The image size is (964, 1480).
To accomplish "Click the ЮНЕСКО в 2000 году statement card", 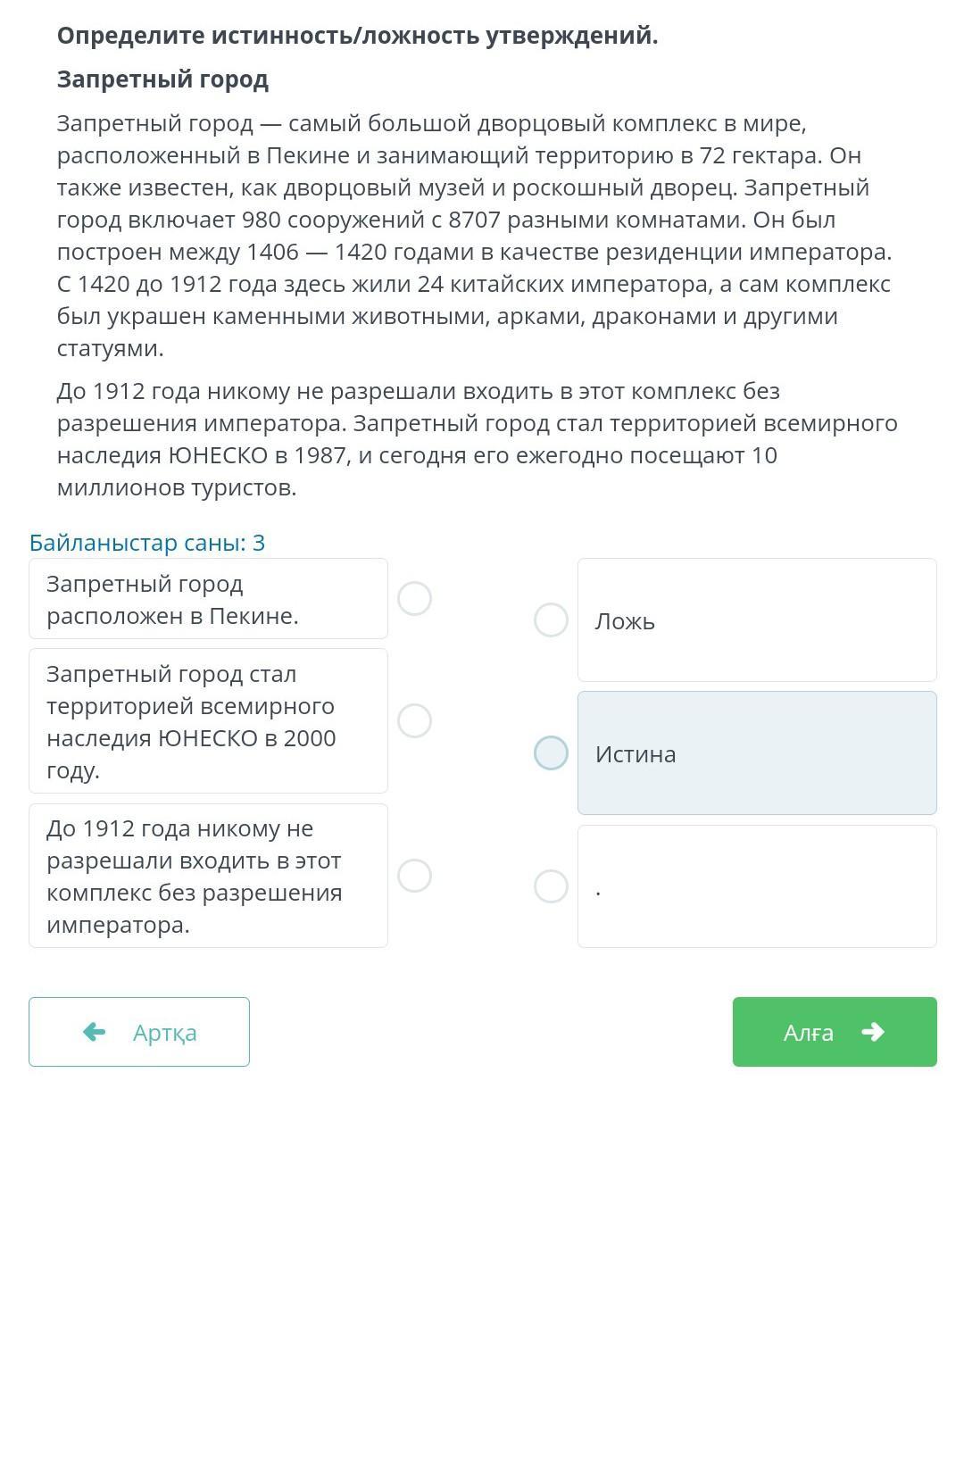I will [x=208, y=721].
